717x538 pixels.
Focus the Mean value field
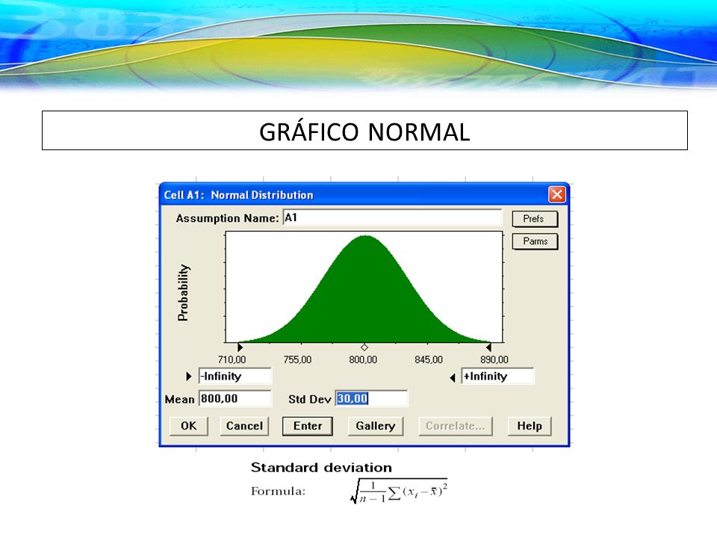click(x=235, y=398)
